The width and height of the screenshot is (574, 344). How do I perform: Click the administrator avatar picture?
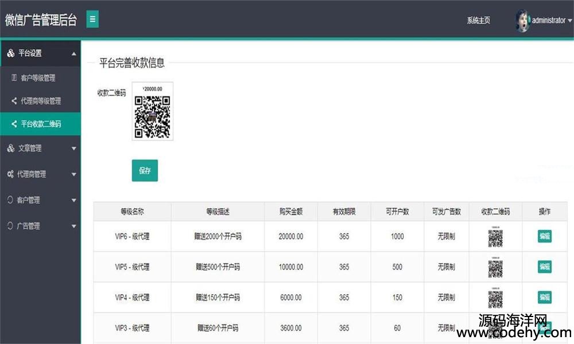tap(522, 21)
